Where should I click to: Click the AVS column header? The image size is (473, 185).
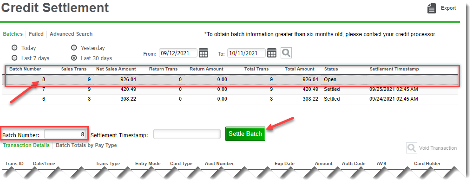[x=381, y=164]
